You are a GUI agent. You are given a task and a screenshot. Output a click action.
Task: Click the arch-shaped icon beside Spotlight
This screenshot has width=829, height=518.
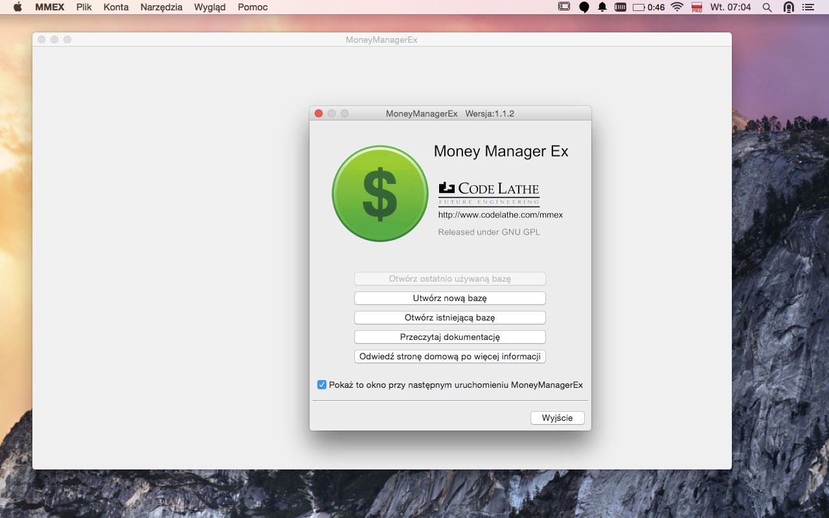pos(788,7)
